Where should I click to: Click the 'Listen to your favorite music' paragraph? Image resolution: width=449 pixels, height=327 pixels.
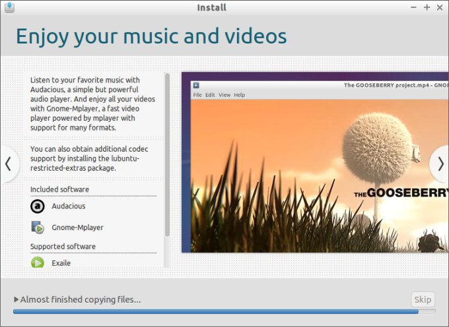click(x=92, y=104)
